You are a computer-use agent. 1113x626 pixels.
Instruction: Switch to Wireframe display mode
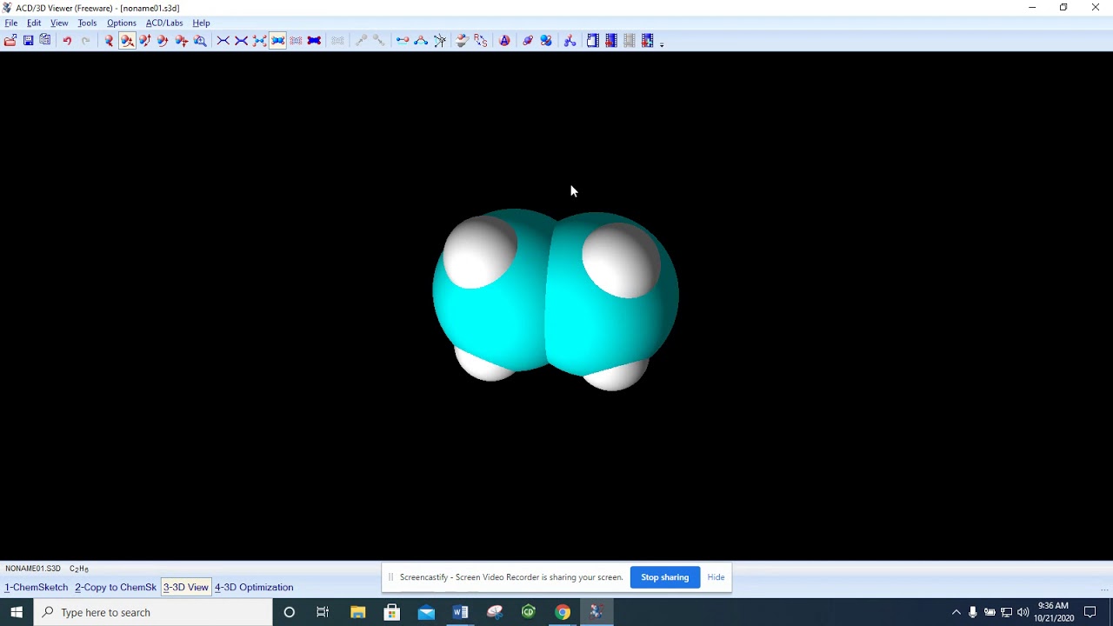pos(223,41)
